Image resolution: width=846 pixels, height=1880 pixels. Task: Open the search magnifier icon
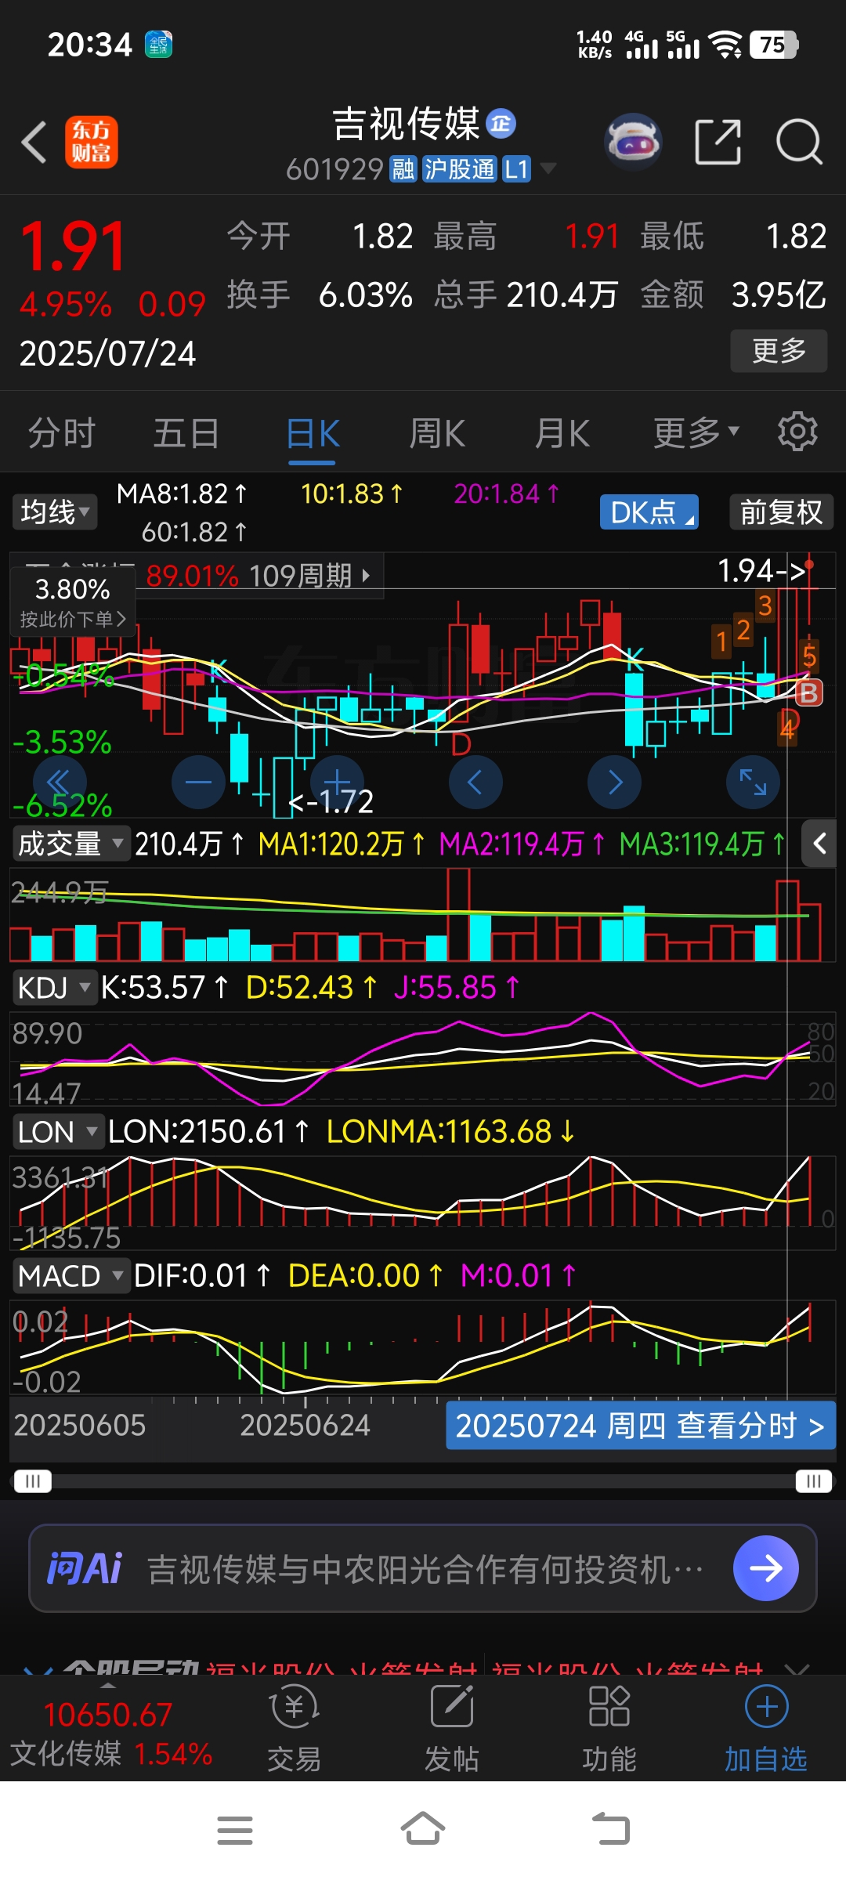[x=799, y=143]
